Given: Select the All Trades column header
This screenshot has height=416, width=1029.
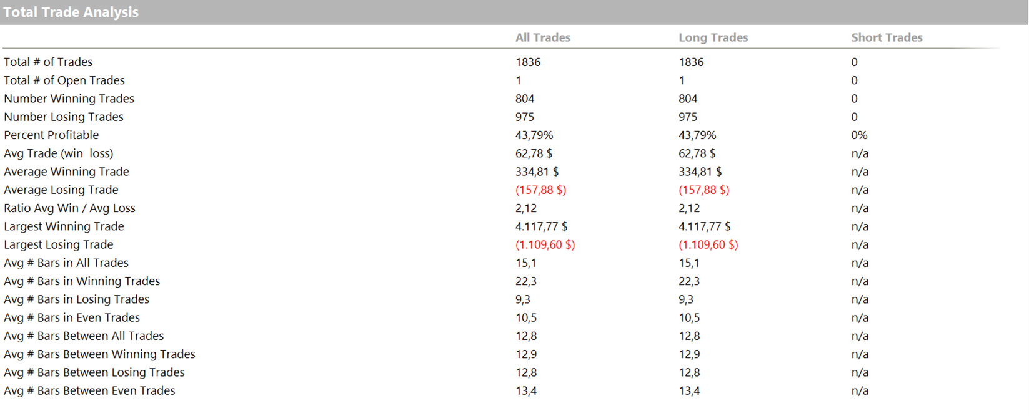Looking at the screenshot, I should (542, 37).
